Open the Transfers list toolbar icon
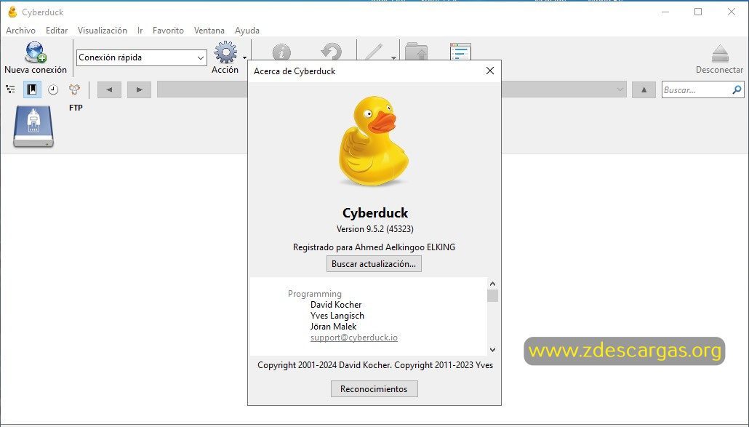Screen dimensions: 749x427 coord(460,52)
